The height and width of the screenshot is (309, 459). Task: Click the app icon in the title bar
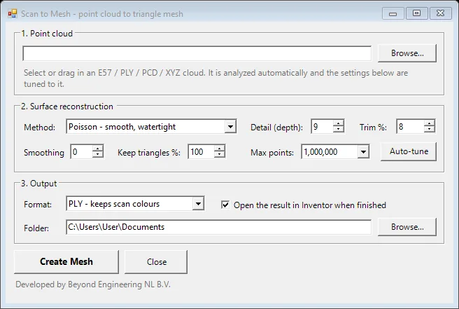click(x=13, y=14)
